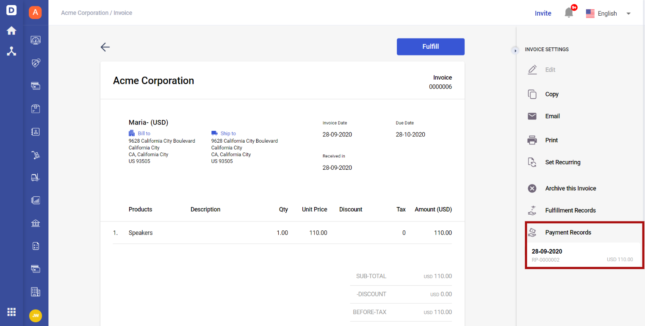Open the dashboard gauge icon
This screenshot has height=326, width=645.
(x=36, y=40)
